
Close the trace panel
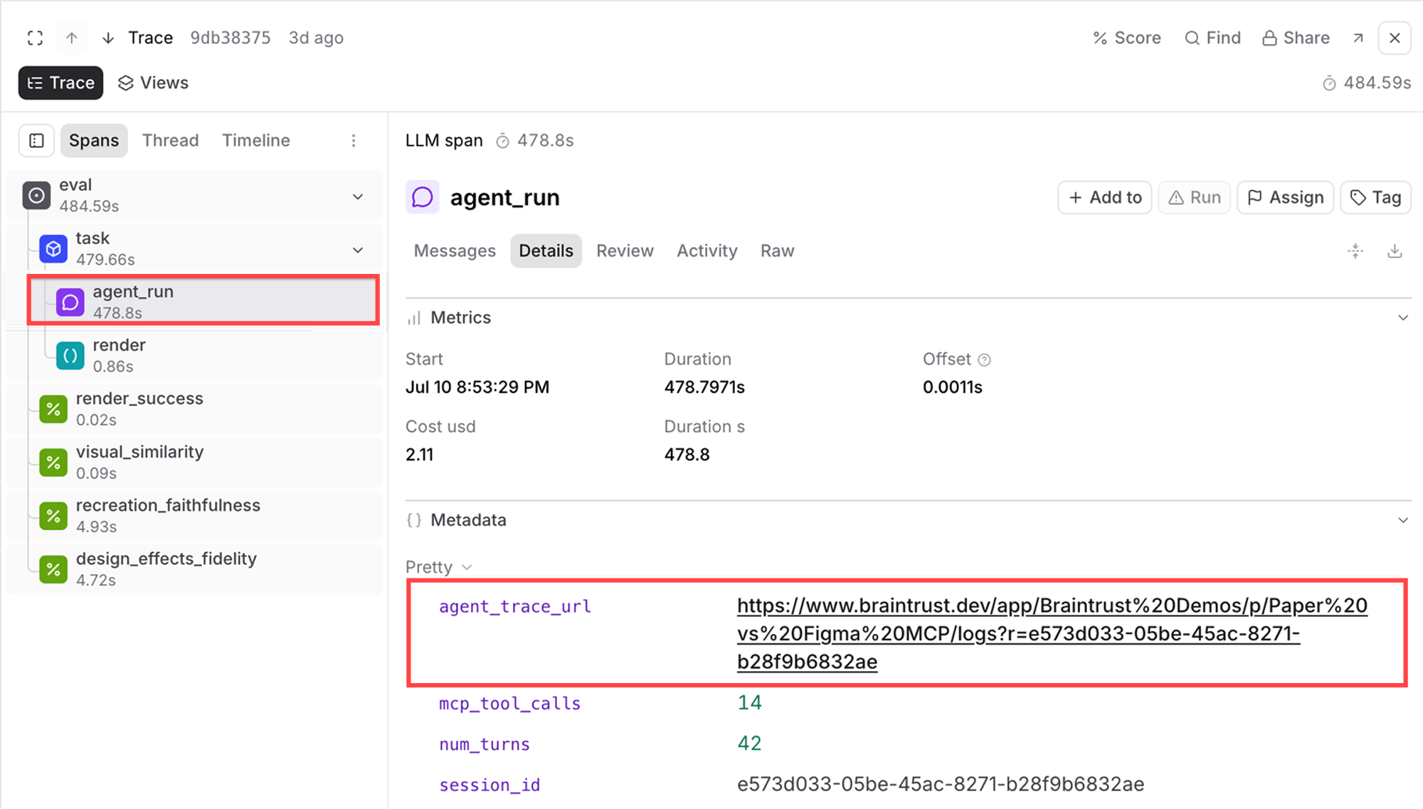pos(1395,38)
